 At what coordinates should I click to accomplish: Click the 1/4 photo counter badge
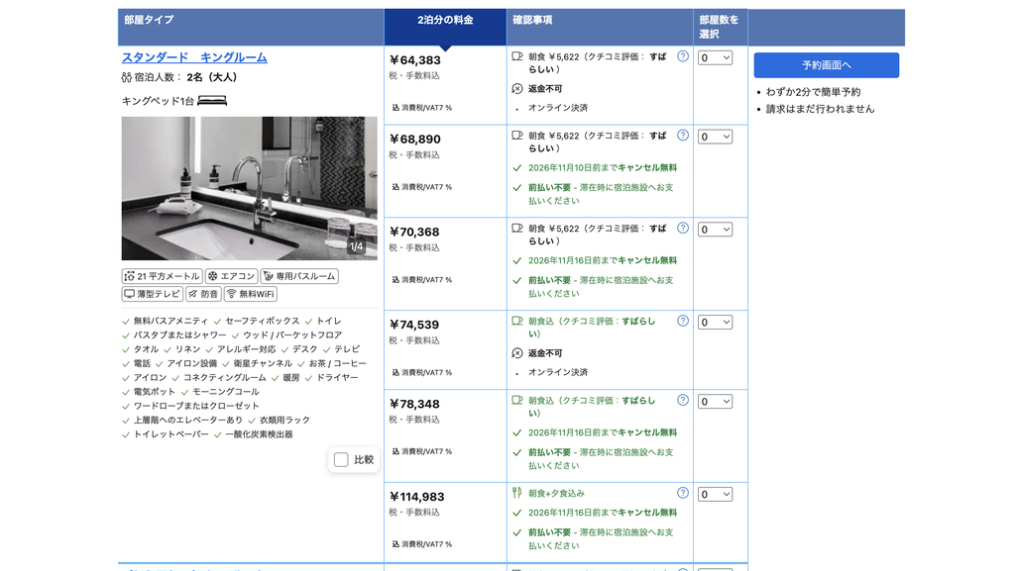tap(356, 246)
